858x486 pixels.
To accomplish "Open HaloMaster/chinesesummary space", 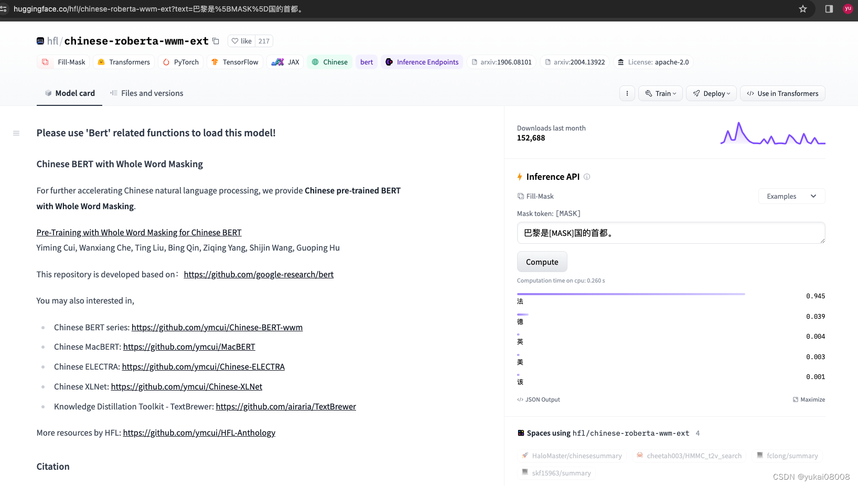I will coord(572,456).
